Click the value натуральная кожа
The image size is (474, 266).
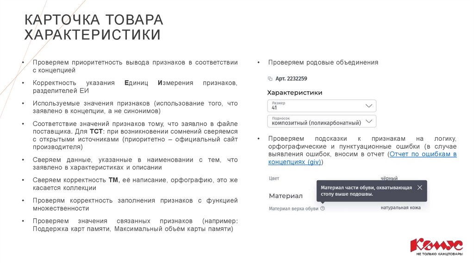[x=400, y=208]
